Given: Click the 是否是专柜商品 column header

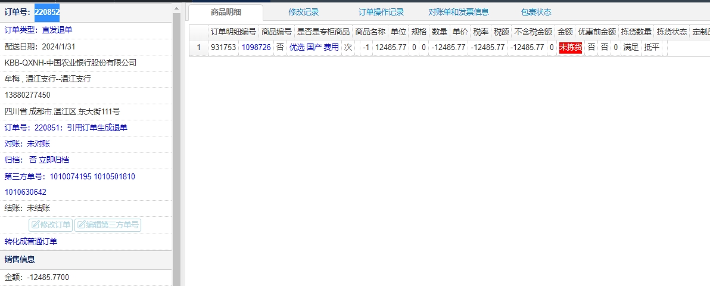Looking at the screenshot, I should pos(323,32).
